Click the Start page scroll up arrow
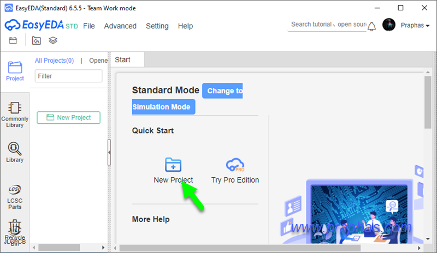This screenshot has width=437, height=253. click(428, 72)
